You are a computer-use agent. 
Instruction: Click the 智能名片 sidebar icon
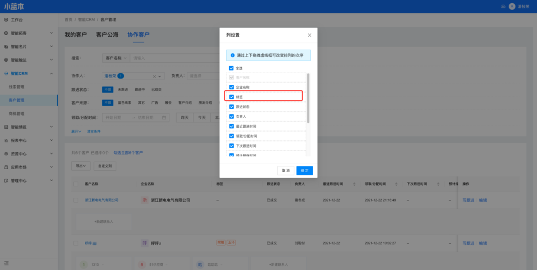pos(6,47)
